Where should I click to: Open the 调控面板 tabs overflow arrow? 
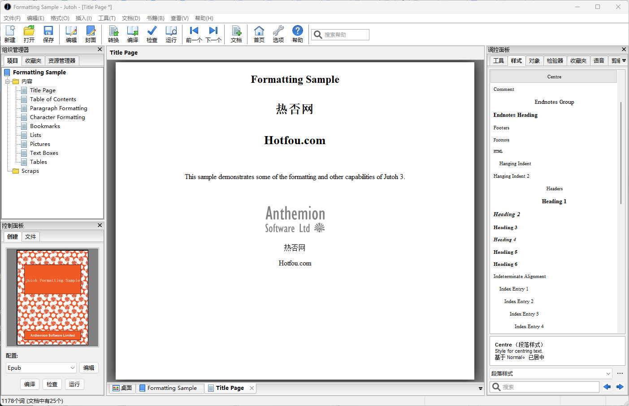[x=624, y=60]
